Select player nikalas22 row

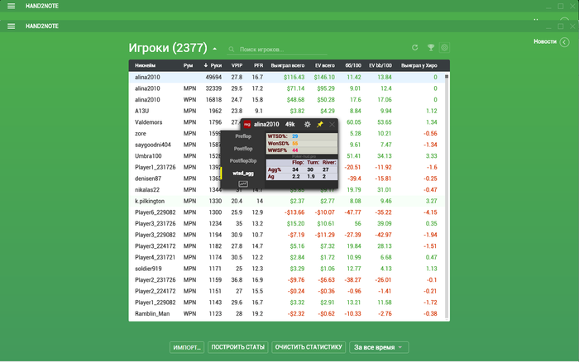[x=286, y=189]
